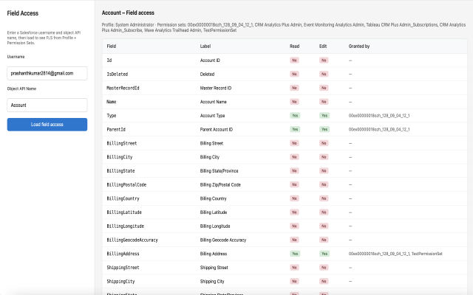Click the Profile and permission sets summary text
The height and width of the screenshot is (295, 473).
[x=284, y=27]
